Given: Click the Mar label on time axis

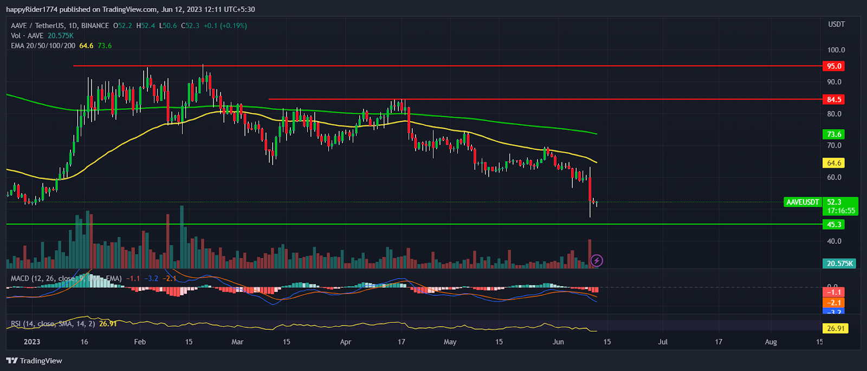Looking at the screenshot, I should [237, 342].
